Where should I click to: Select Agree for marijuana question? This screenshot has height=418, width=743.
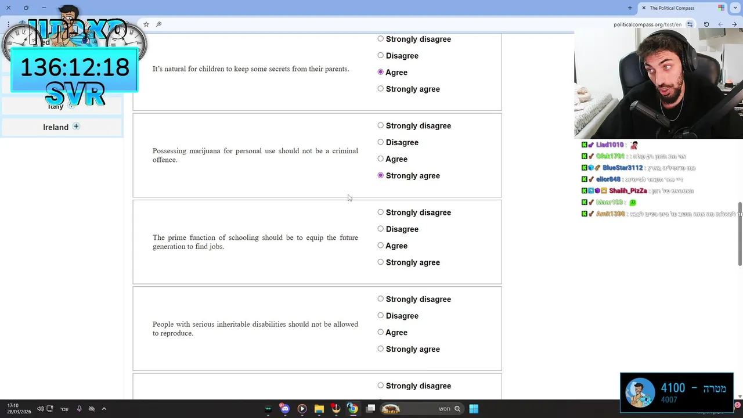pos(380,158)
